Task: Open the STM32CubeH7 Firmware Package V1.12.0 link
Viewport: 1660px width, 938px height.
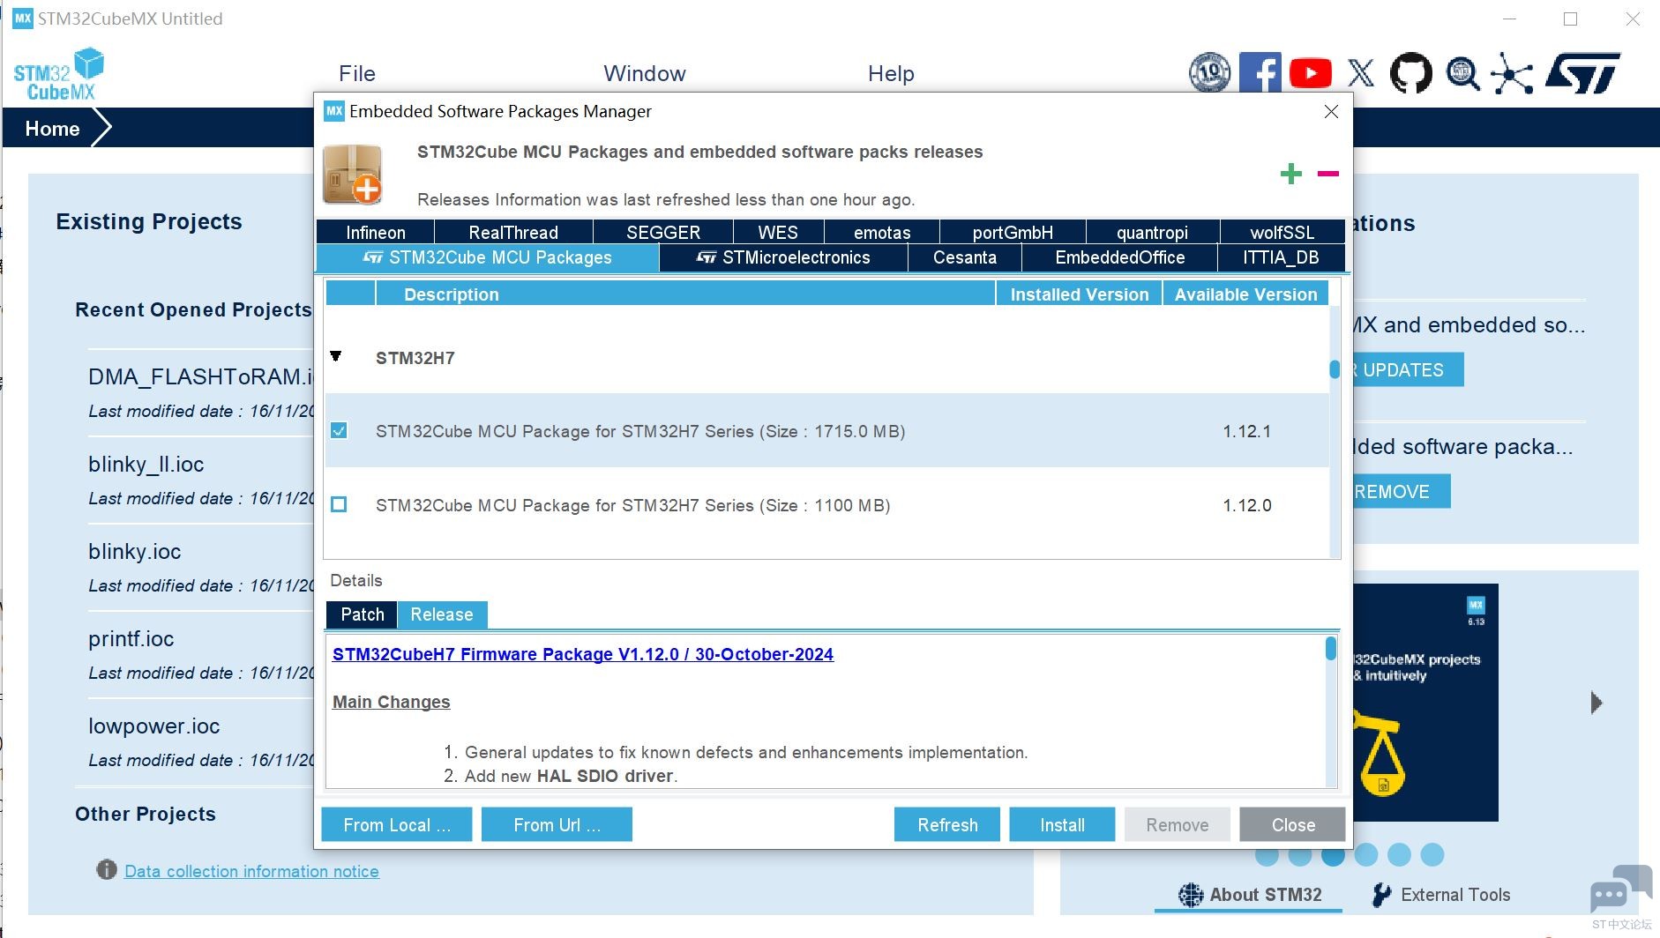Action: [x=583, y=654]
